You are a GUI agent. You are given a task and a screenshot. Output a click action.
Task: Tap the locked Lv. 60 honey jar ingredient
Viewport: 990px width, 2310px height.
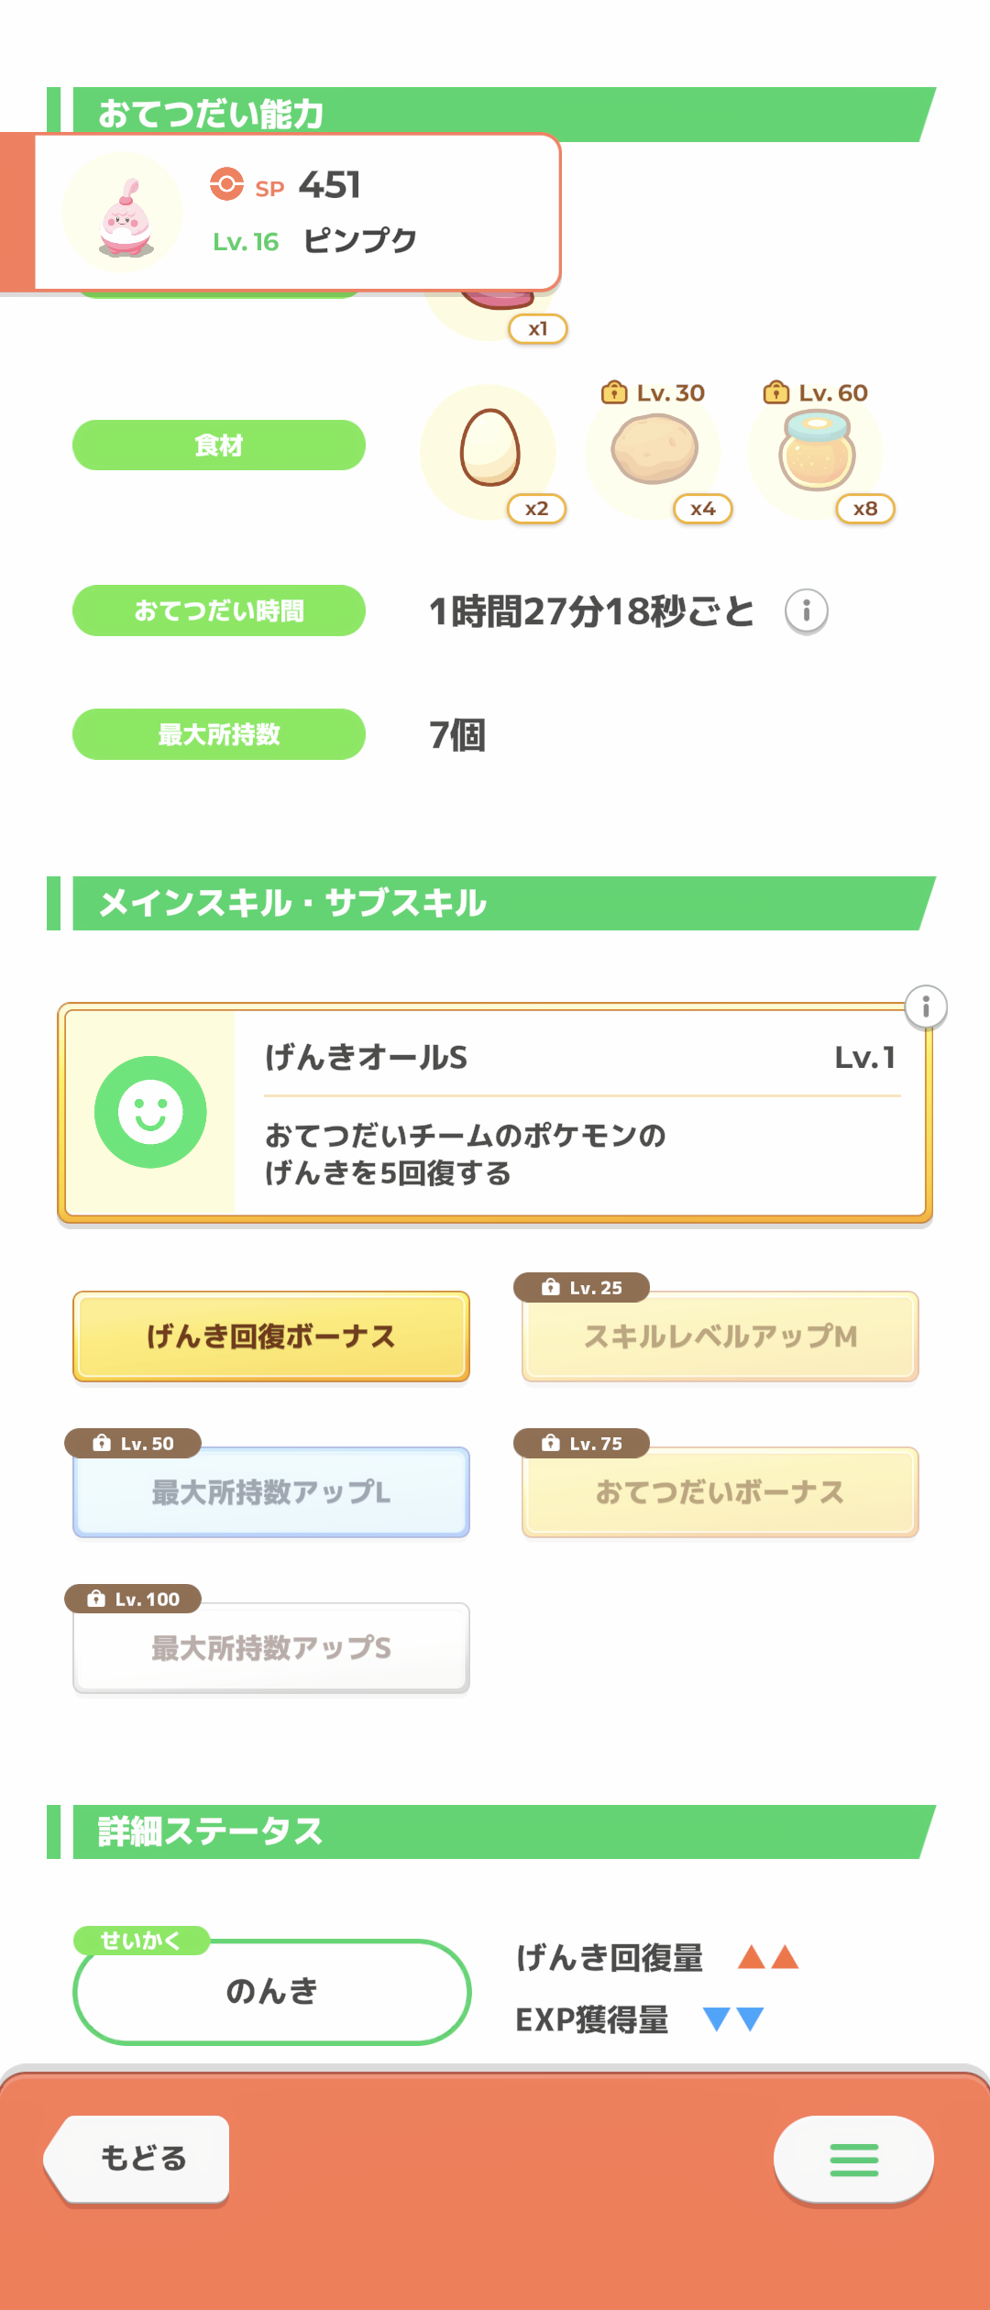tap(817, 449)
